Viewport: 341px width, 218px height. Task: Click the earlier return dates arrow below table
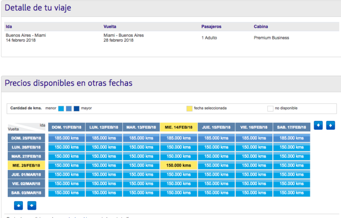click(x=19, y=204)
